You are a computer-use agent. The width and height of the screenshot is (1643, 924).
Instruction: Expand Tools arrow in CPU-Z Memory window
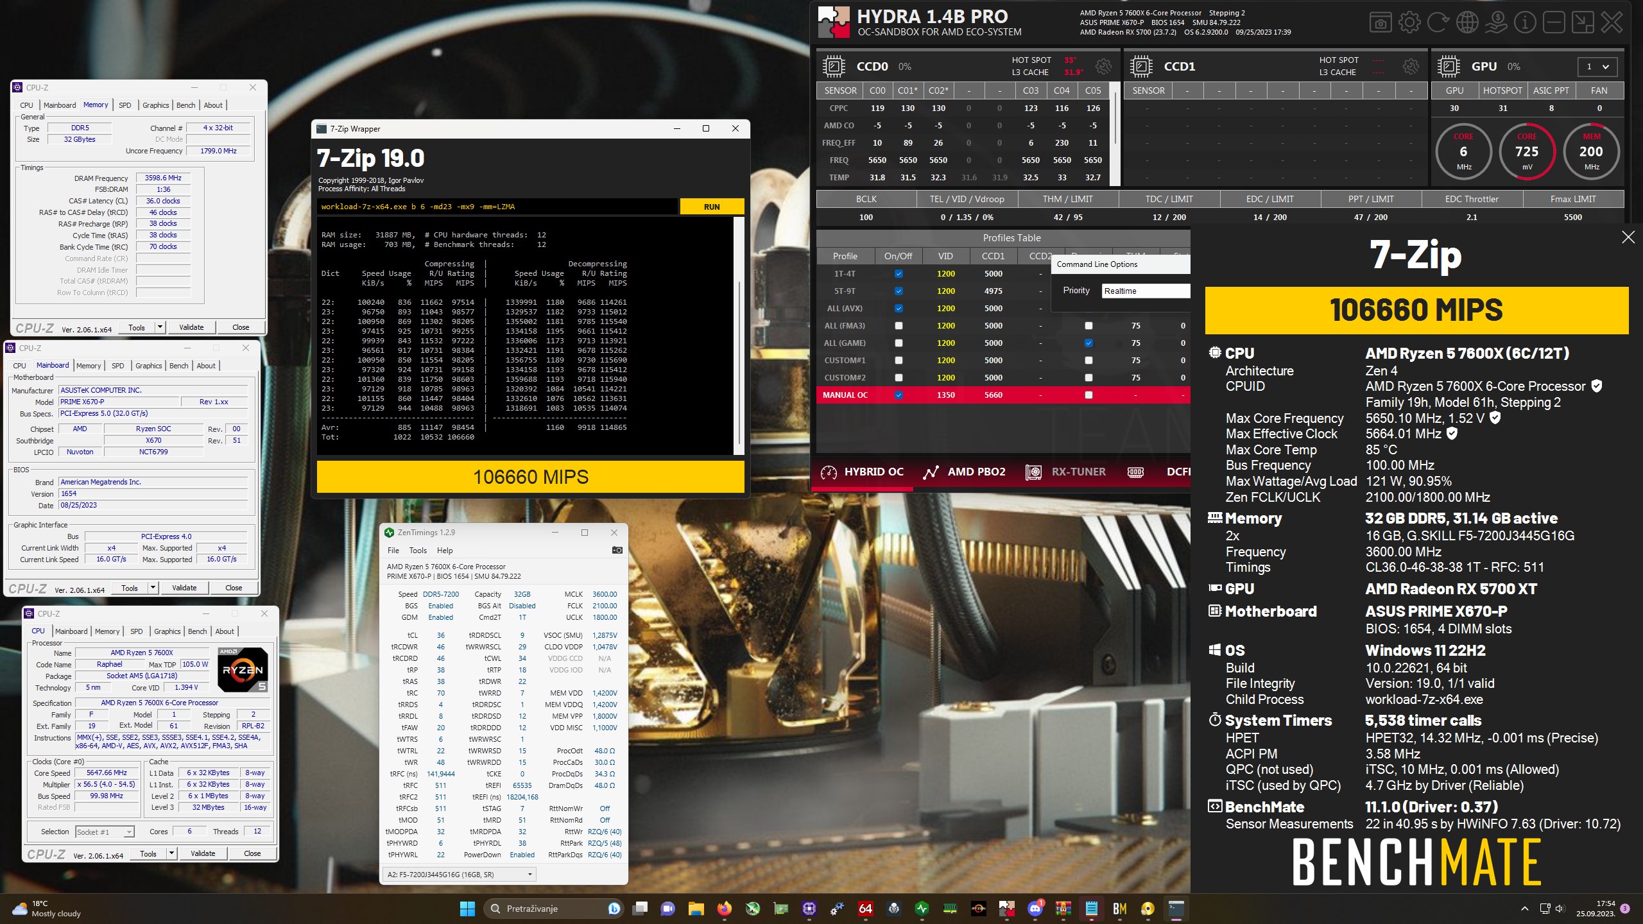coord(160,327)
